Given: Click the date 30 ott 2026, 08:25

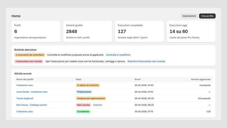Looking at the screenshot, I should [144, 105].
